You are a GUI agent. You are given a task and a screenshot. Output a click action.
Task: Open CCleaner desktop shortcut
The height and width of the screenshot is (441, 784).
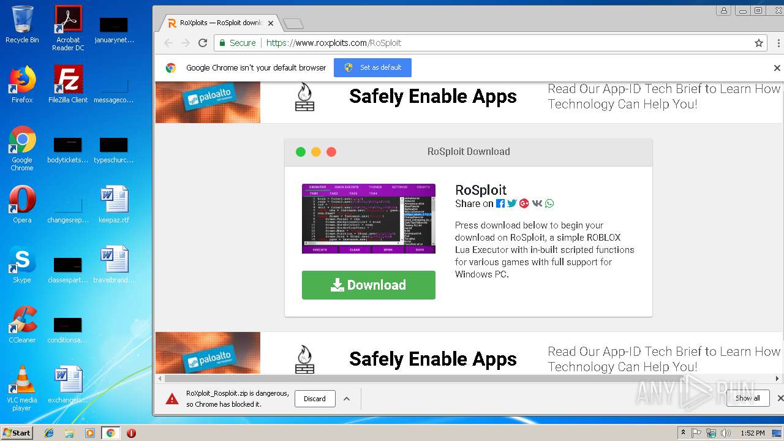pyautogui.click(x=22, y=324)
